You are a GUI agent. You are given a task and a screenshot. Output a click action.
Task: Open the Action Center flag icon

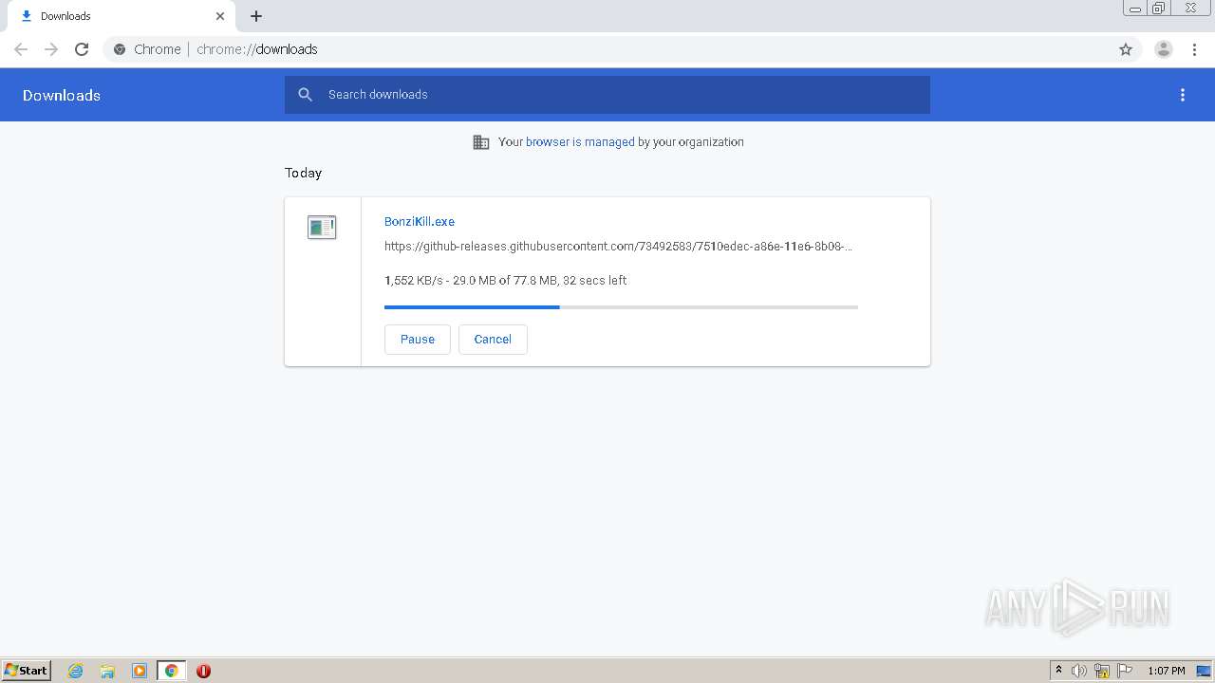click(x=1125, y=671)
